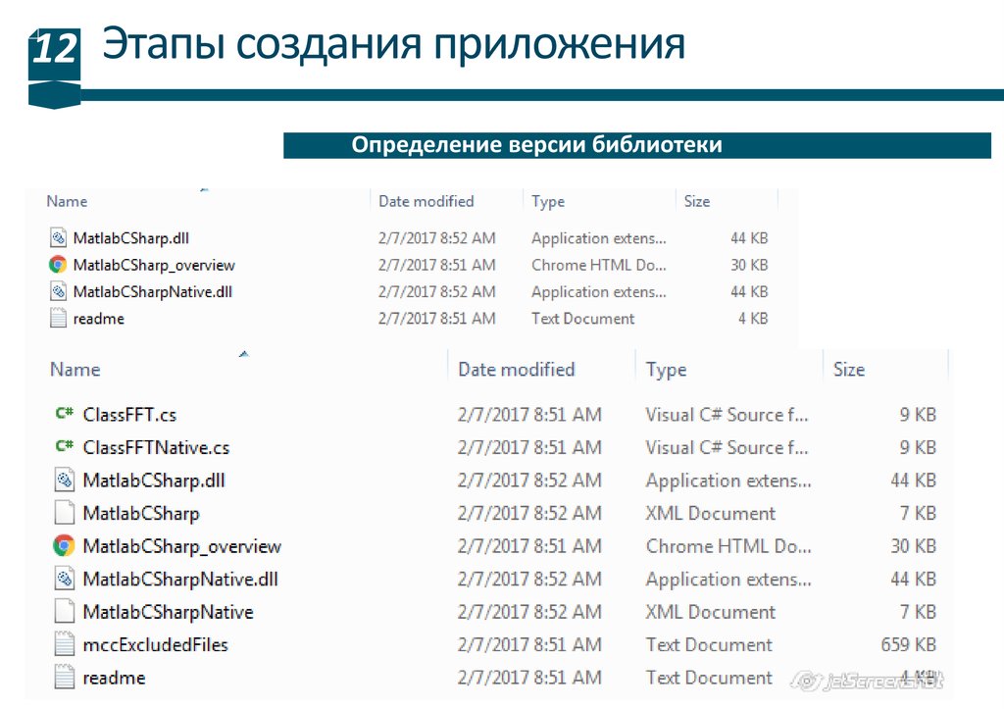Click the Type column header in the upper list
The width and height of the screenshot is (1004, 709).
(x=548, y=201)
